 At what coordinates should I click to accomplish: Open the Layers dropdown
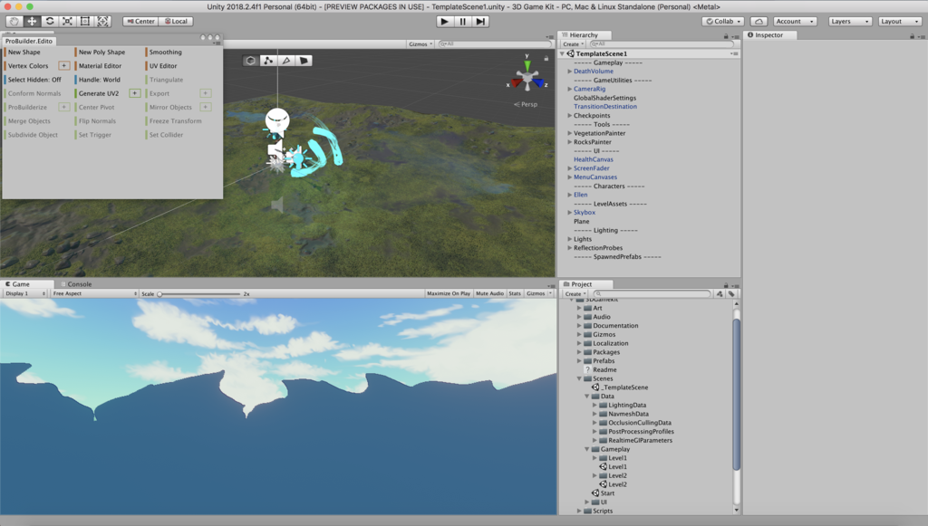pos(850,22)
